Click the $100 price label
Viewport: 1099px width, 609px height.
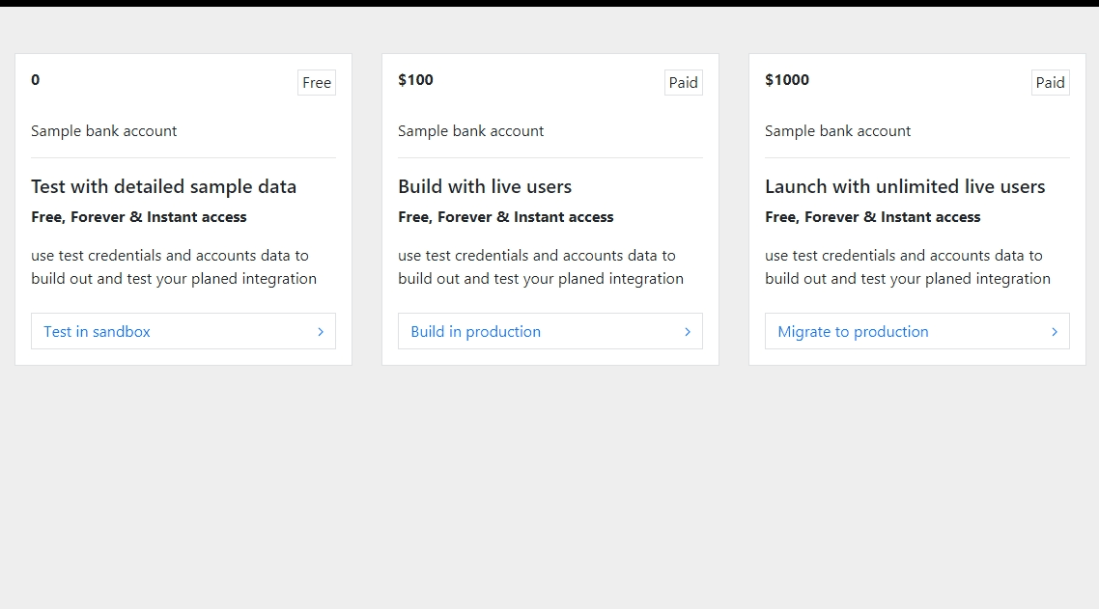tap(415, 80)
